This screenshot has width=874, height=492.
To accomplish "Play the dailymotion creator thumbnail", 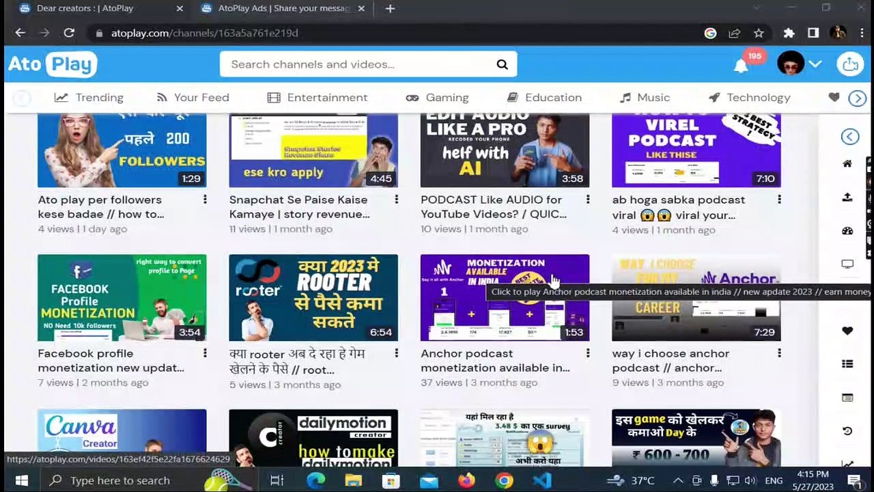I will 313,438.
